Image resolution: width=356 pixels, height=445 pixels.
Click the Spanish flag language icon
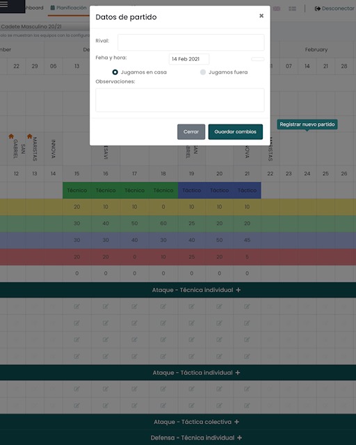(x=293, y=8)
